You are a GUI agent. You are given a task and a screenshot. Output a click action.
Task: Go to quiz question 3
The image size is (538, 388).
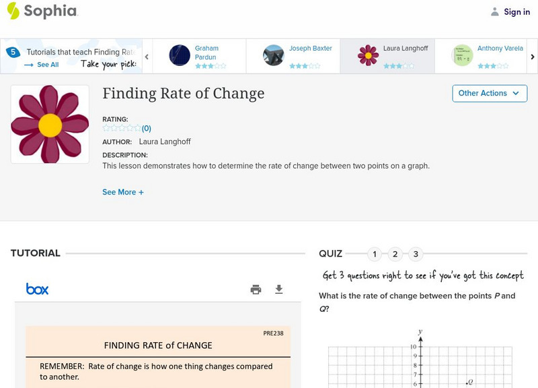point(416,254)
